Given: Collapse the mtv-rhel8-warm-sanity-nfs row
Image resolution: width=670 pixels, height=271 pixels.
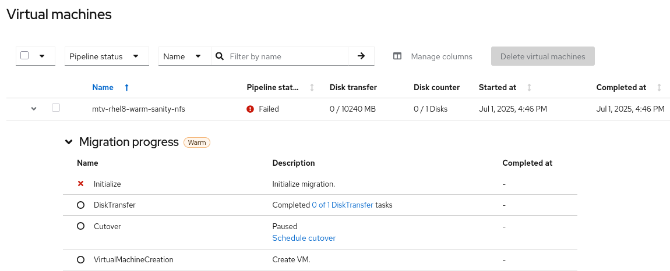Looking at the screenshot, I should 34,109.
